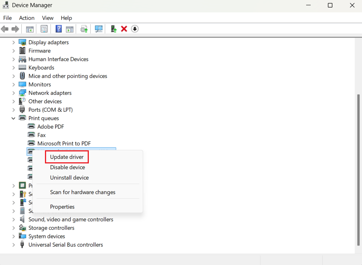The image size is (362, 265).
Task: Open the View menu
Action: click(48, 18)
